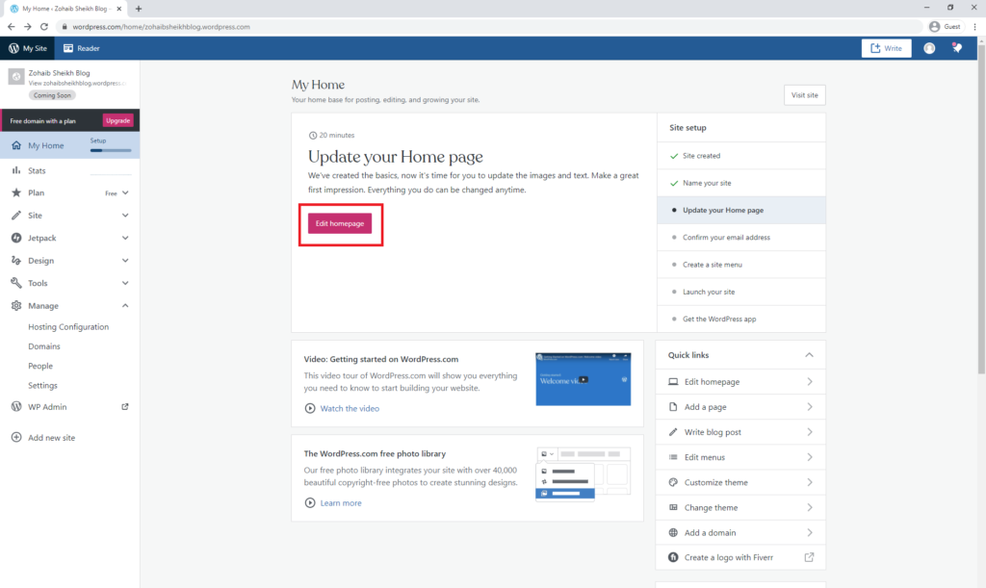Click the Upgrade button
The height and width of the screenshot is (588, 986).
(117, 120)
